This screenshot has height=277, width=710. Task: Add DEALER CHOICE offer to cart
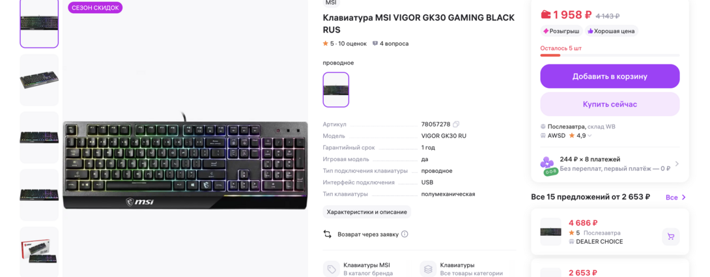(x=671, y=237)
